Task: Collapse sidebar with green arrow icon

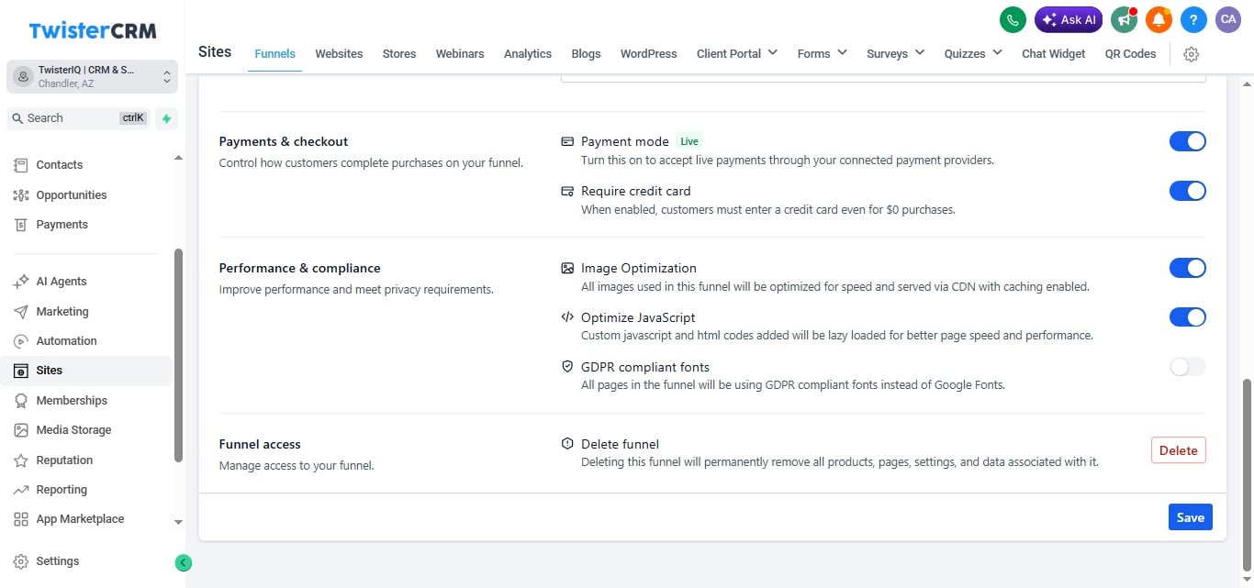Action: (184, 562)
